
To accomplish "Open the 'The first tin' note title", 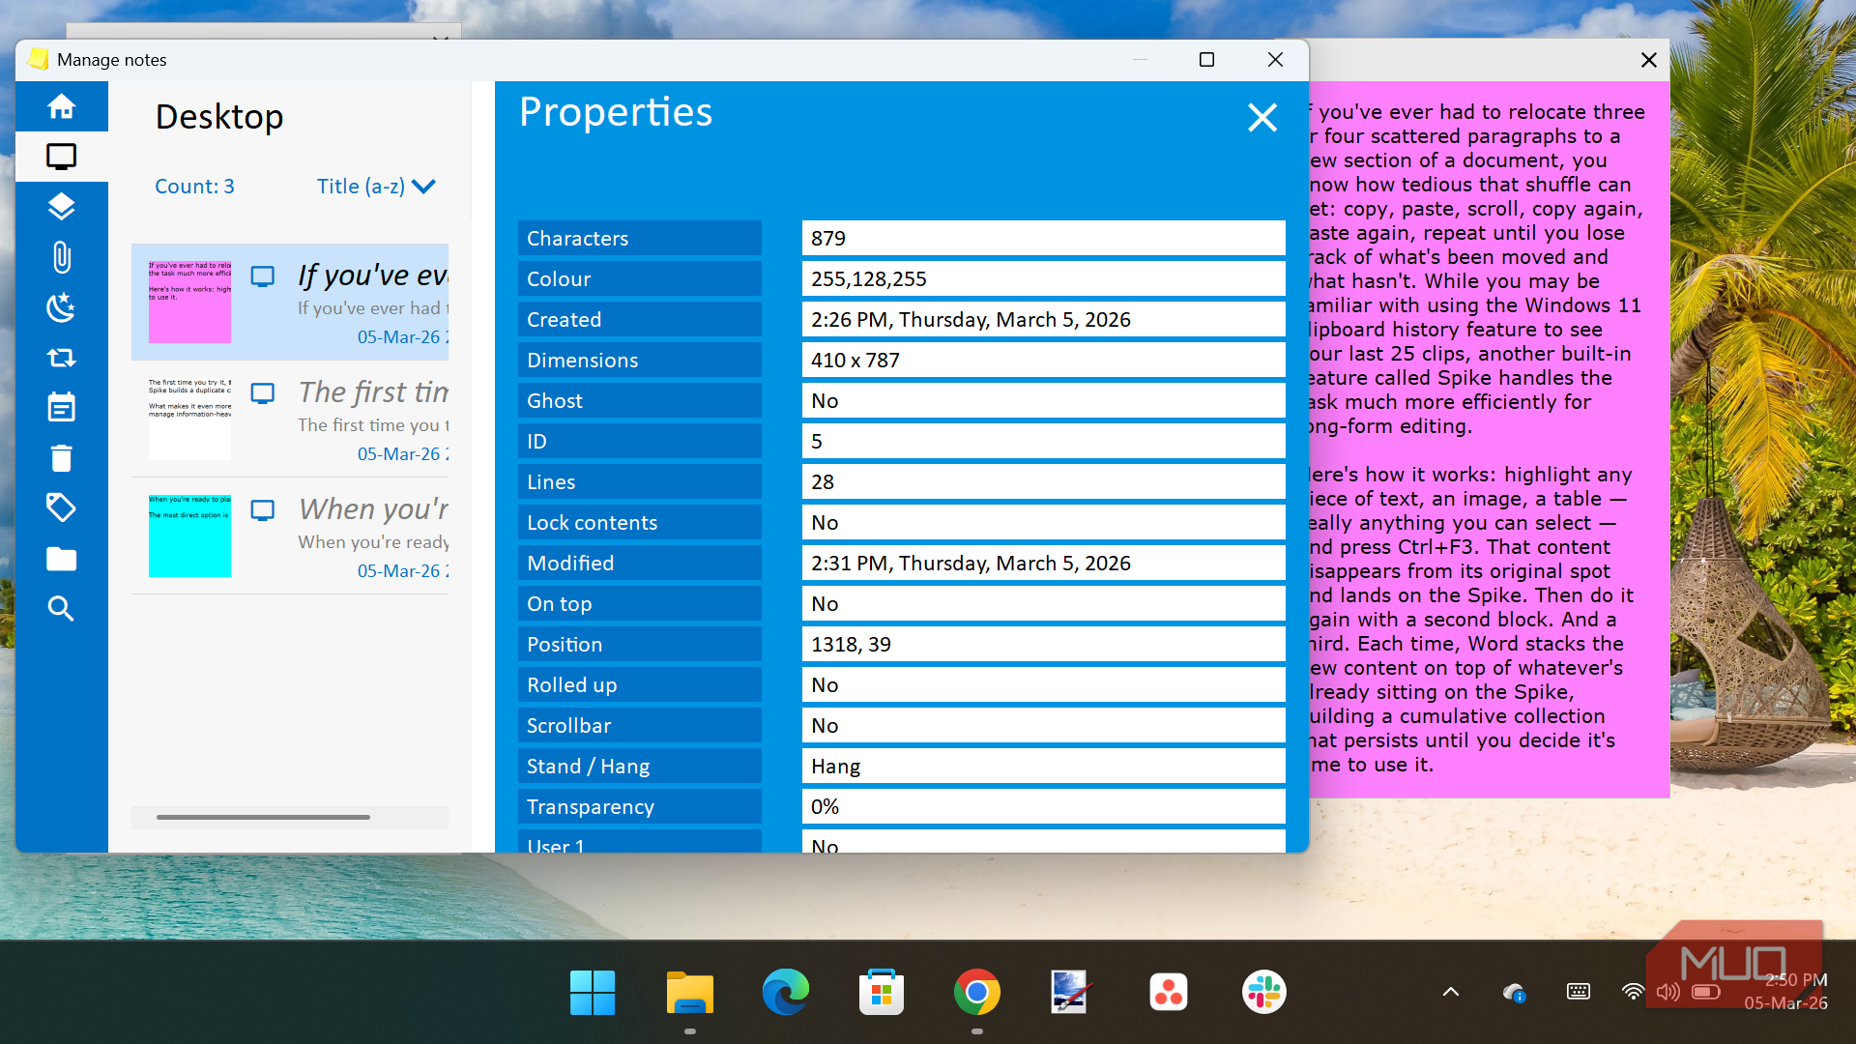I will (x=373, y=392).
